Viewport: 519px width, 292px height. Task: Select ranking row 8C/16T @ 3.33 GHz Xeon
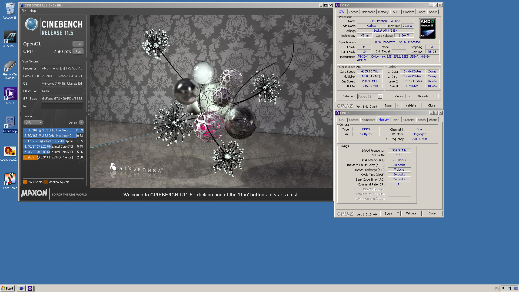pos(54,130)
